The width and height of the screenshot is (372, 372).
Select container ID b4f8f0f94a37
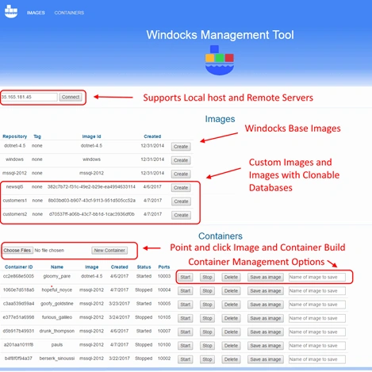pyautogui.click(x=18, y=359)
